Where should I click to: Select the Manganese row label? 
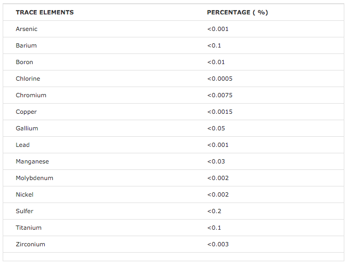coord(33,161)
